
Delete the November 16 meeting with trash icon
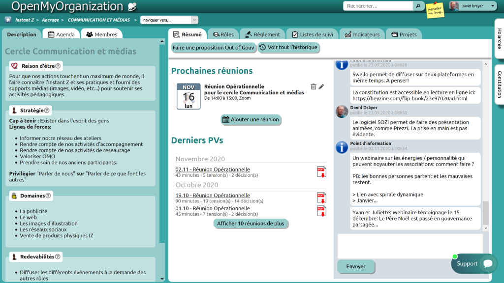click(x=314, y=86)
